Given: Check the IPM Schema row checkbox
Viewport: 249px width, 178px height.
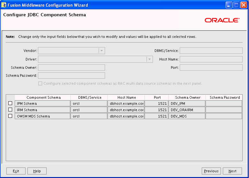Looking at the screenshot, I should tap(10, 103).
